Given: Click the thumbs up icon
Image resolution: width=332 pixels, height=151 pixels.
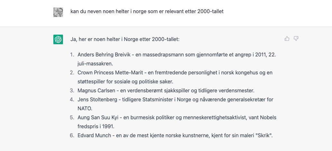Looking at the screenshot, I should pyautogui.click(x=287, y=38).
